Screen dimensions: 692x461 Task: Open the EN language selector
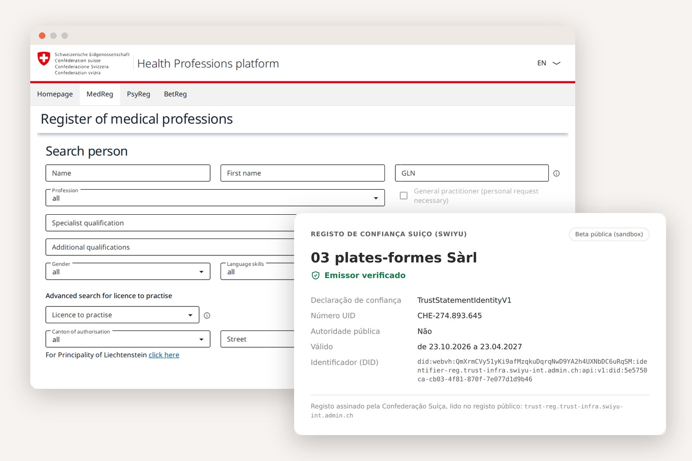(x=549, y=63)
